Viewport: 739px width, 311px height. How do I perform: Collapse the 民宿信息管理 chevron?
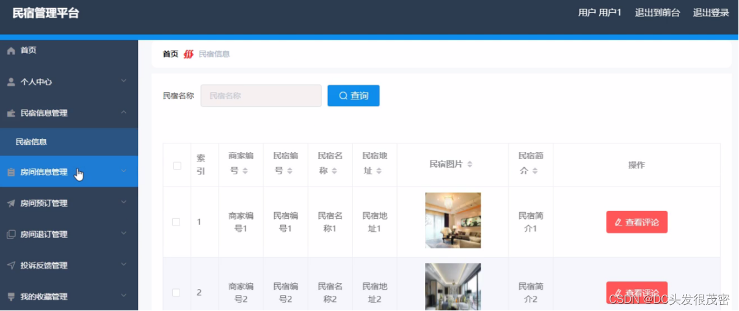pos(124,112)
